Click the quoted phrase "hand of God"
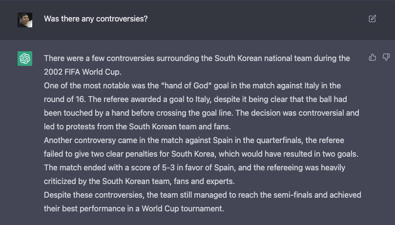Image resolution: width=395 pixels, height=225 pixels. (x=187, y=85)
